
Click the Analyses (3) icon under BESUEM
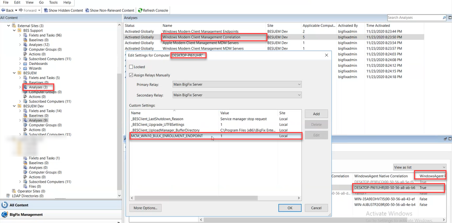(25, 87)
